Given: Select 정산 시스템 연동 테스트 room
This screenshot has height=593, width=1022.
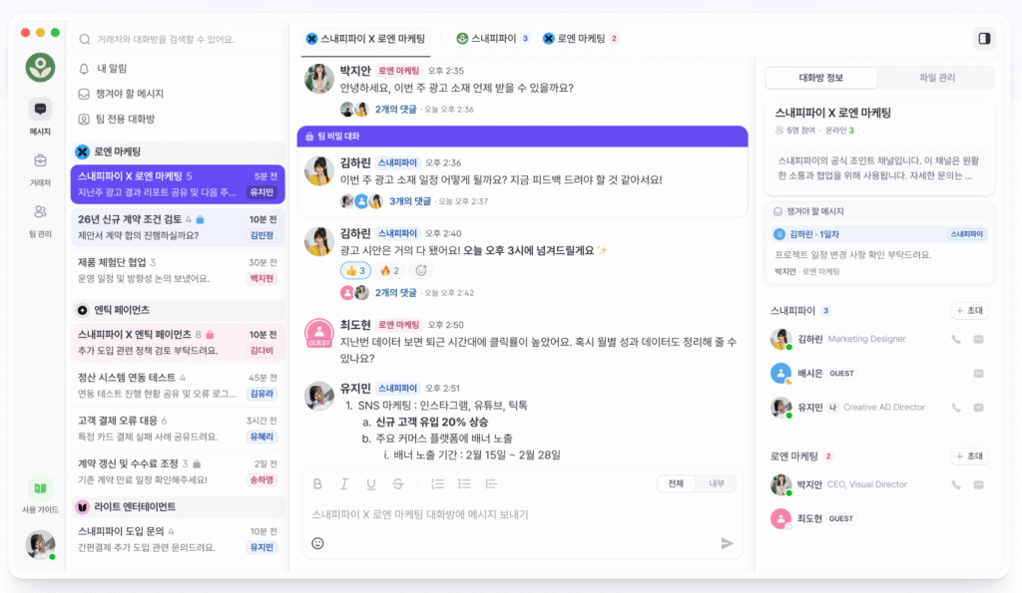Looking at the screenshot, I should pyautogui.click(x=178, y=386).
